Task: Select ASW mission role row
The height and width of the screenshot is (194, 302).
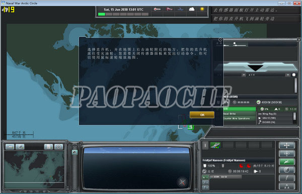Action: (240, 109)
